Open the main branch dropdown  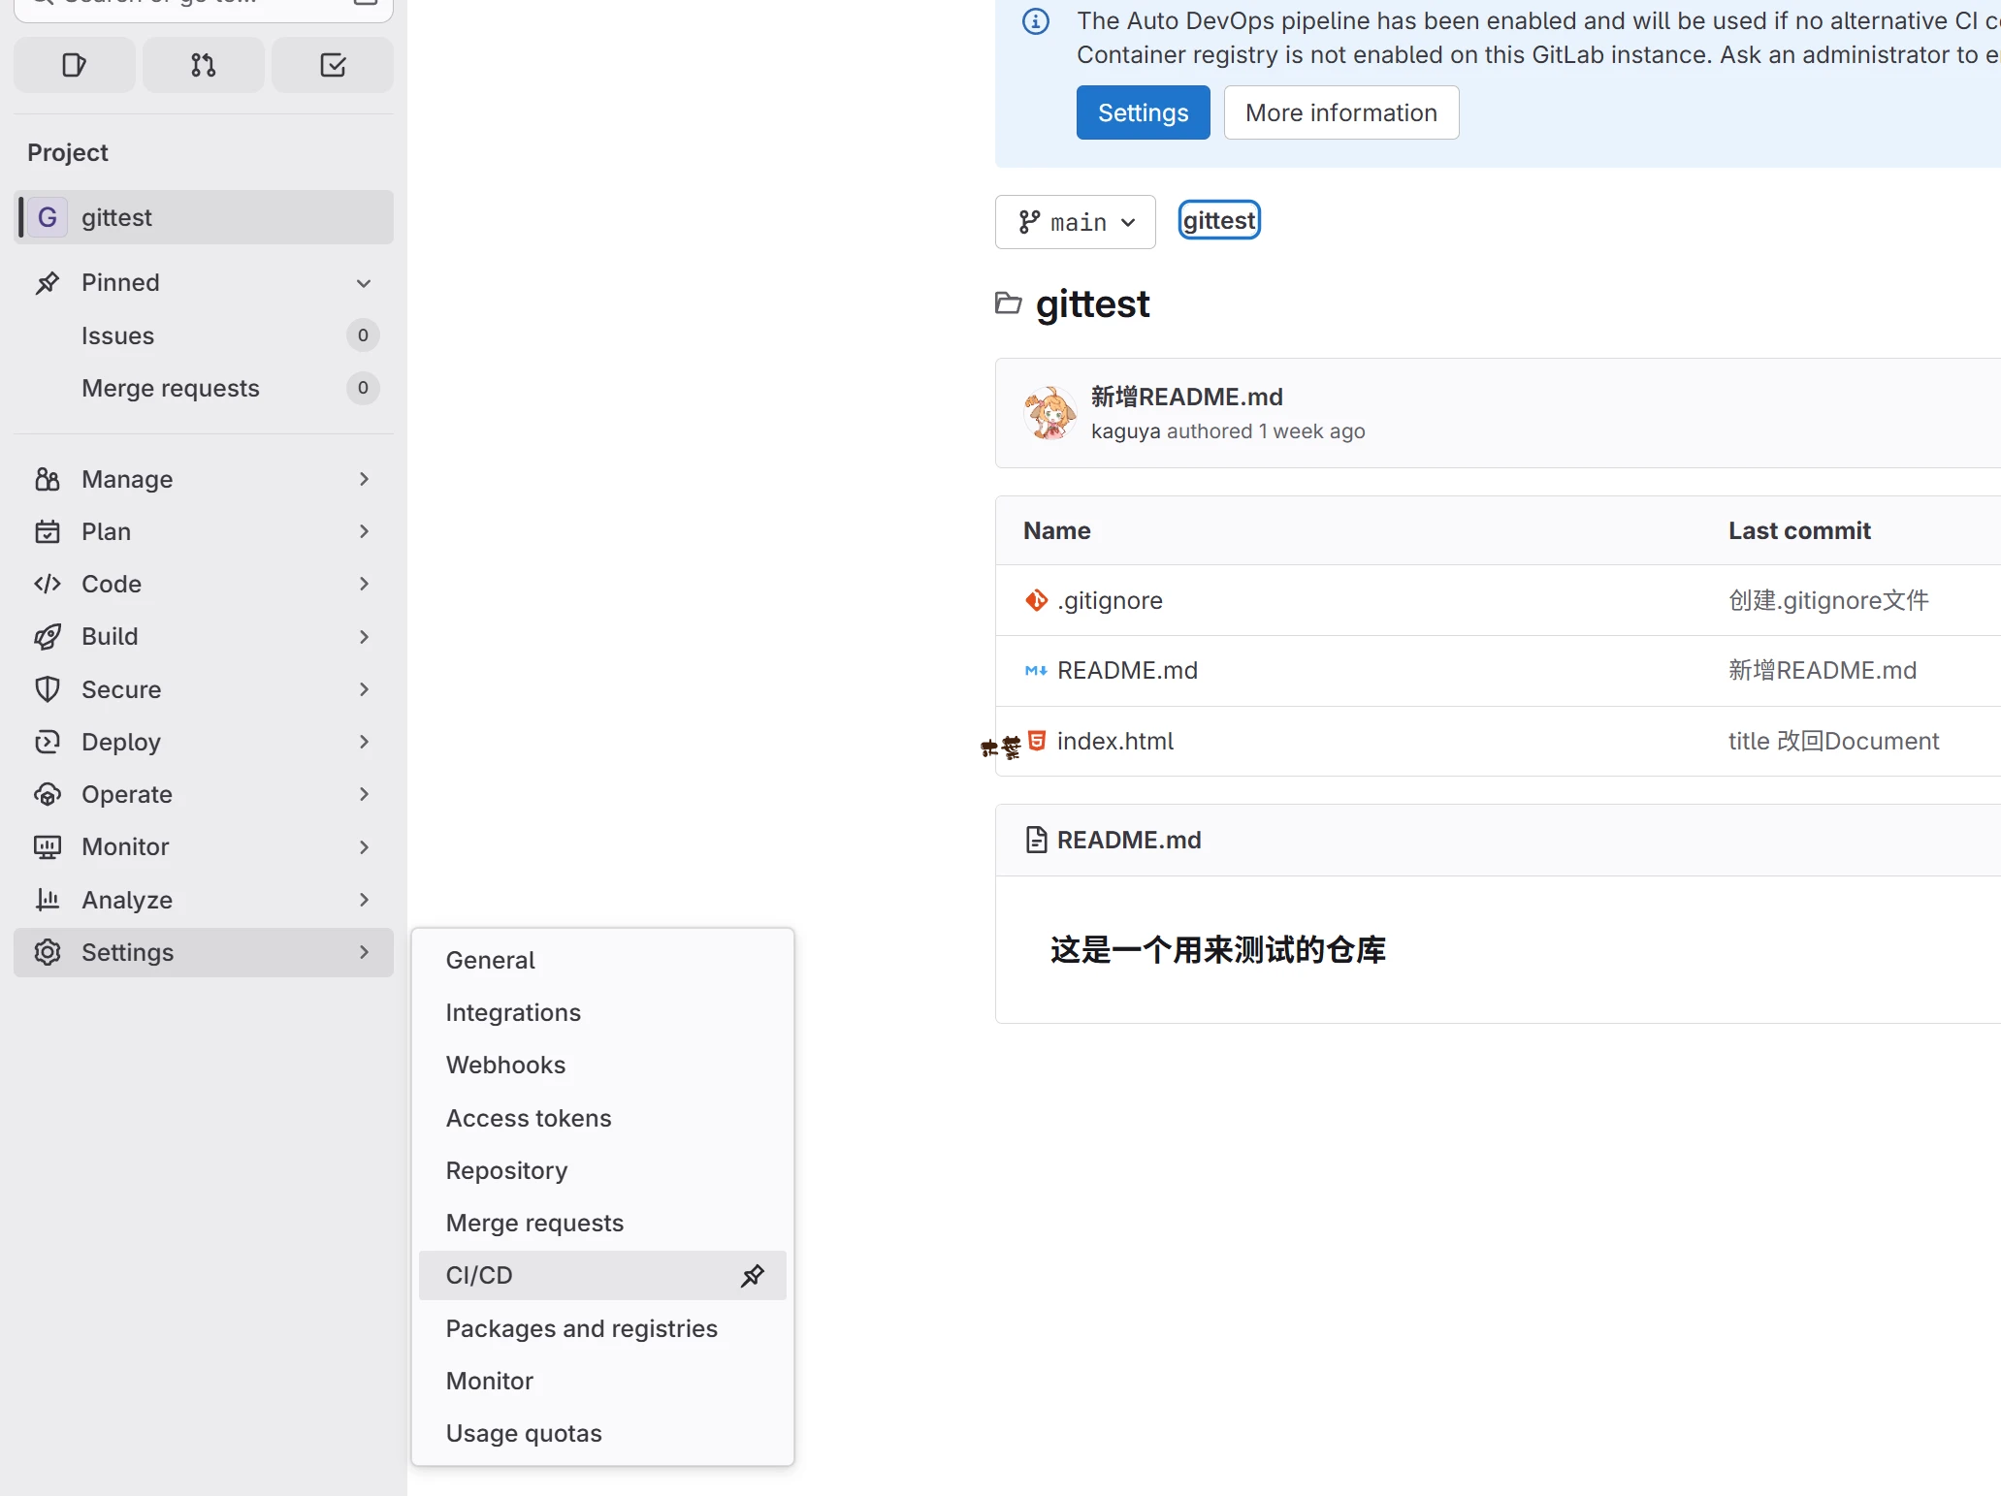point(1075,222)
